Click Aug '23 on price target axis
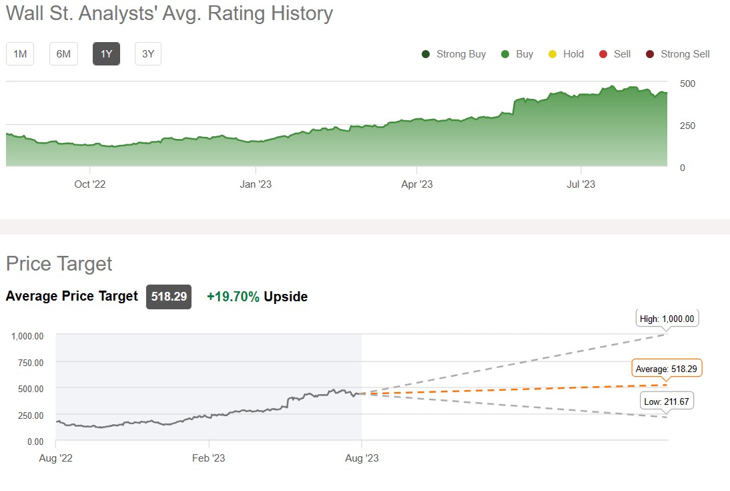The width and height of the screenshot is (730, 491). pyautogui.click(x=362, y=458)
